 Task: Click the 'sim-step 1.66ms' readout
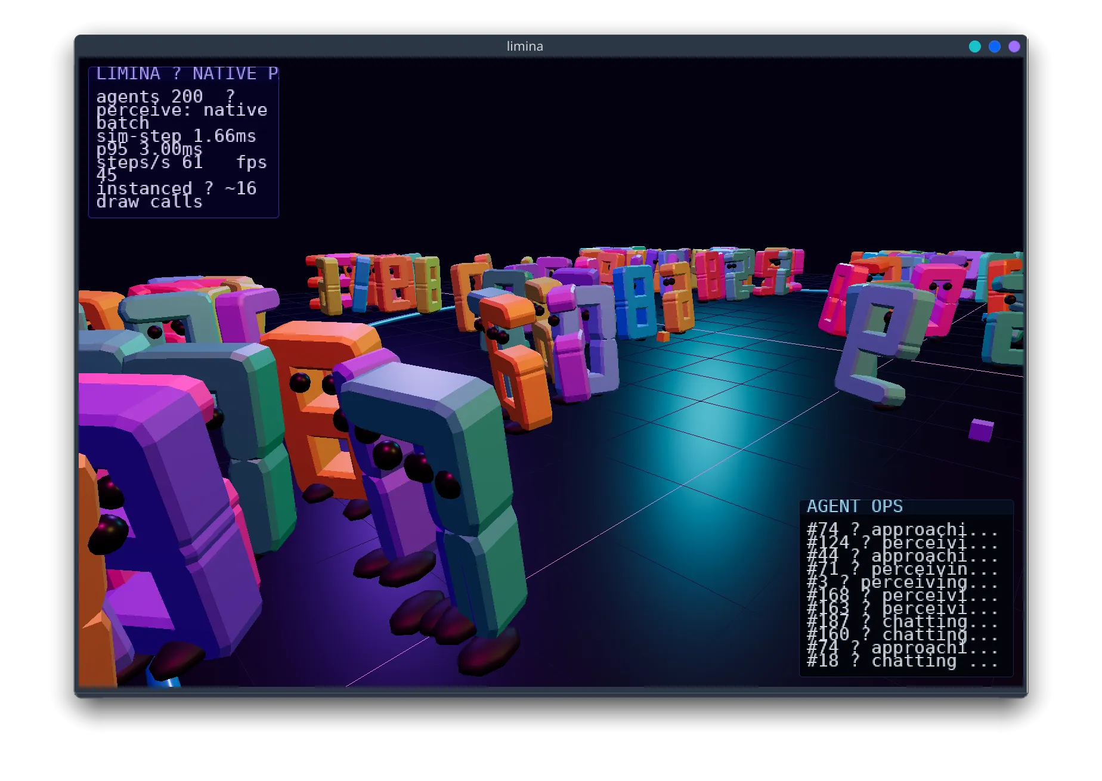[176, 136]
